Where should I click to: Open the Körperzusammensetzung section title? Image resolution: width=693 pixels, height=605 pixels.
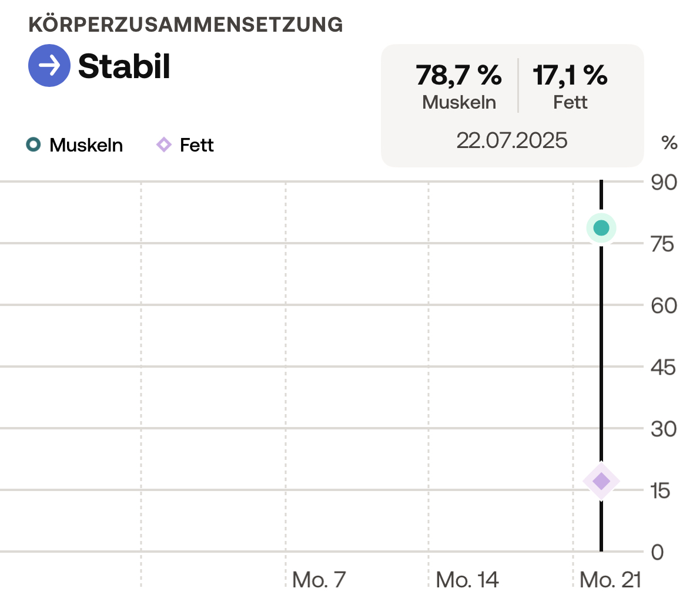(x=186, y=24)
